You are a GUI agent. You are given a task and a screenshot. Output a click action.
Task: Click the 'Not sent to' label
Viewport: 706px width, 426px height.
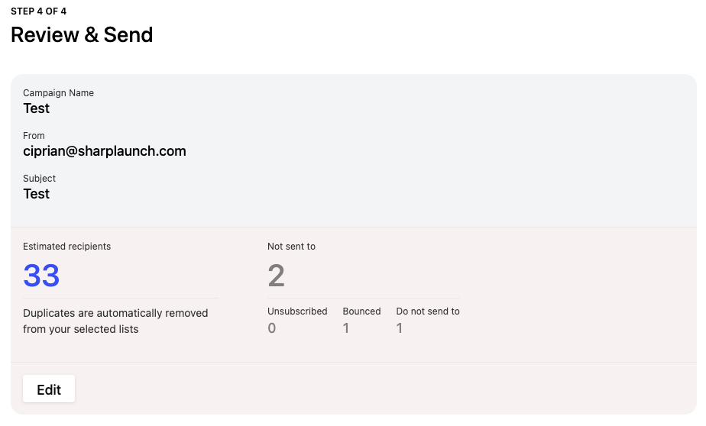[291, 247]
